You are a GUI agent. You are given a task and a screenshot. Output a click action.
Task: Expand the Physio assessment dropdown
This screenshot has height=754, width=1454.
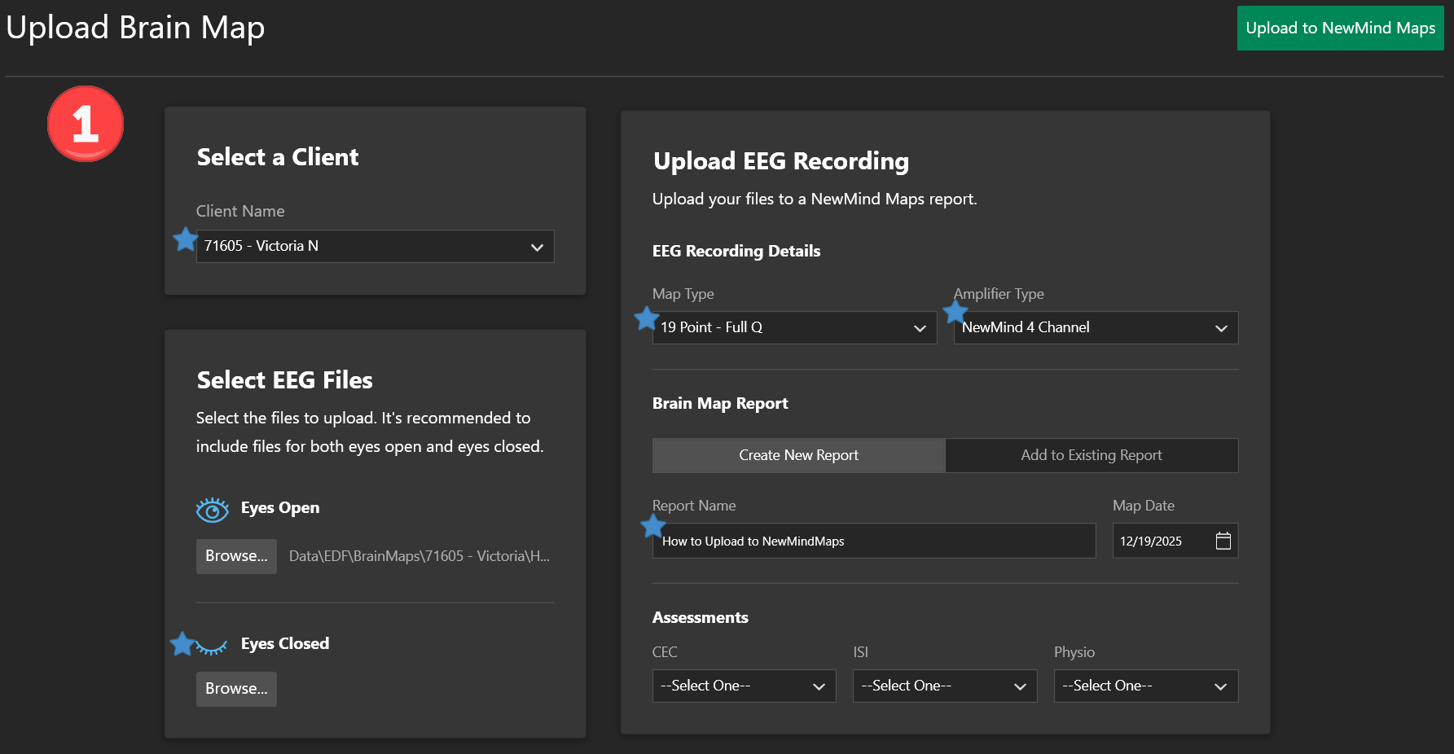[x=1145, y=686]
